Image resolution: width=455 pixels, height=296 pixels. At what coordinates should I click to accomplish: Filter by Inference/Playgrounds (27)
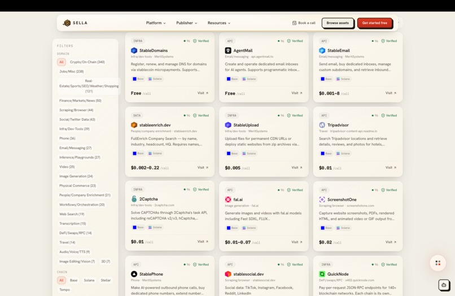point(80,158)
